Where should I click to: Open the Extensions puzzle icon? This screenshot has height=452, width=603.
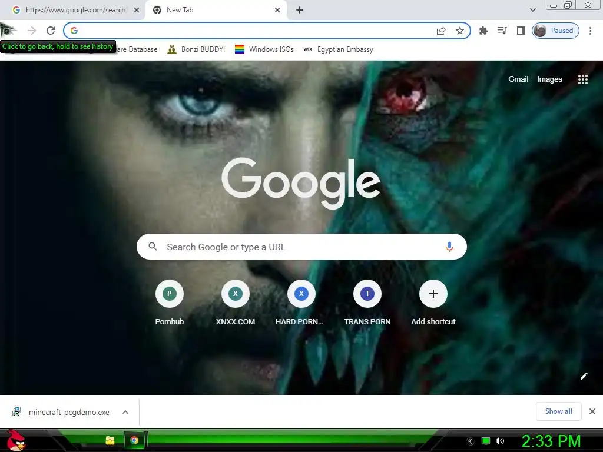(483, 31)
